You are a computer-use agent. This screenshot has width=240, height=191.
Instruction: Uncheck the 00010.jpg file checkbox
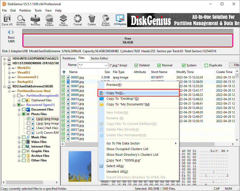point(63,99)
